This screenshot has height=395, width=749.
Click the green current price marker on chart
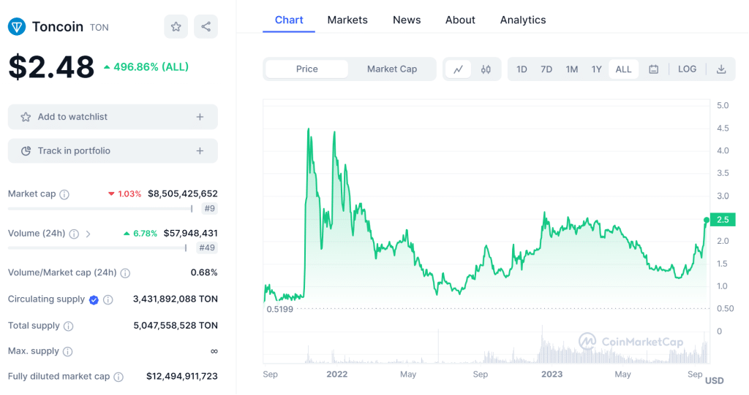[707, 220]
